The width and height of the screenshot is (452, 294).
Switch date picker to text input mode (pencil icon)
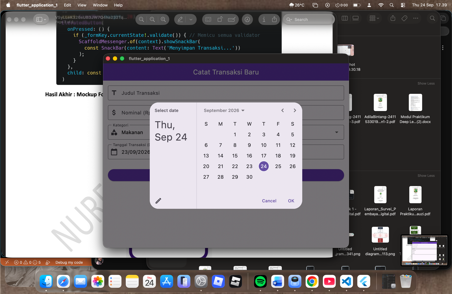click(x=158, y=201)
